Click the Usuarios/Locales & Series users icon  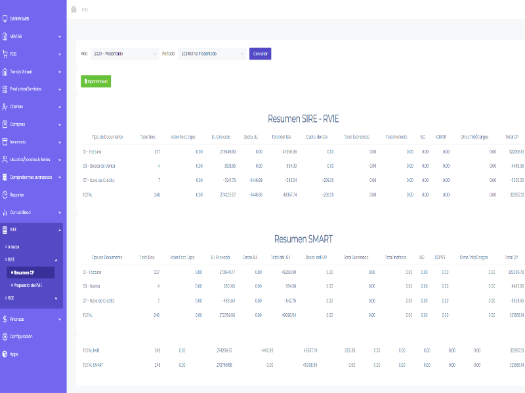click(5, 159)
